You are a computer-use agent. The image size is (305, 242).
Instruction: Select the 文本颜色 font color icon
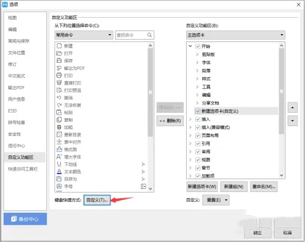[59, 171]
